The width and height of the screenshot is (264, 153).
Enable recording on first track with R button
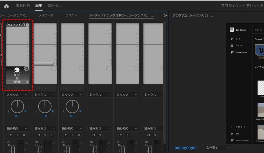click(x=24, y=135)
